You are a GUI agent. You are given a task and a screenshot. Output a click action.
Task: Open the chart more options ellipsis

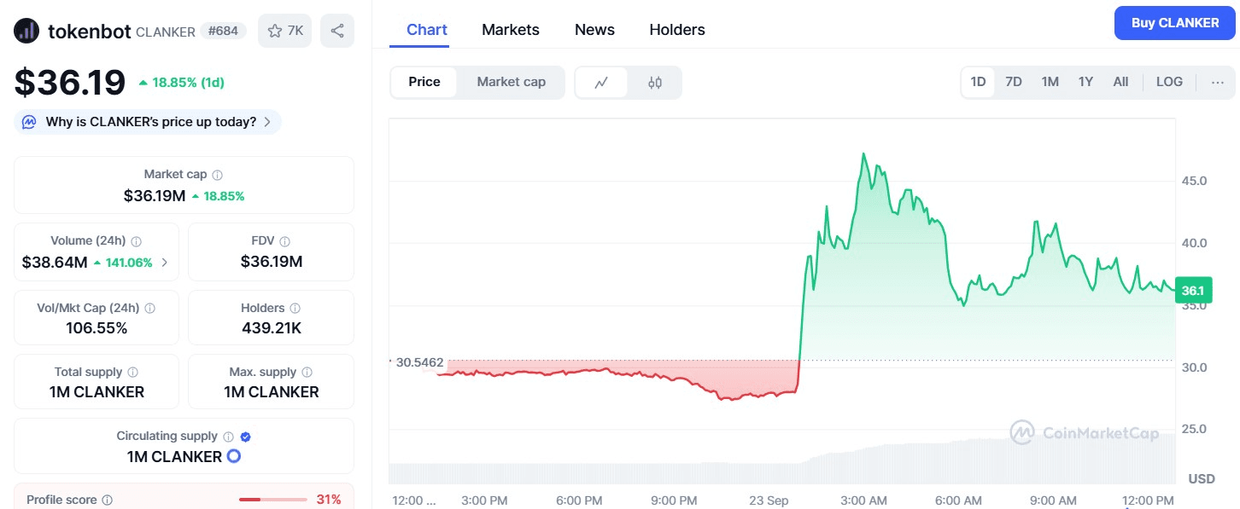[1218, 83]
